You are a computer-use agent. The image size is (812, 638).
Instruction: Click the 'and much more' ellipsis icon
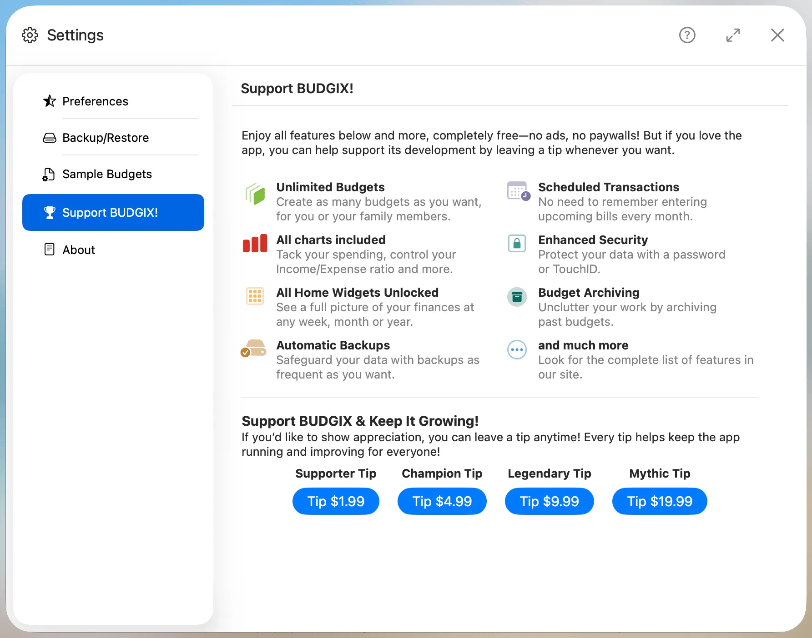pyautogui.click(x=517, y=349)
